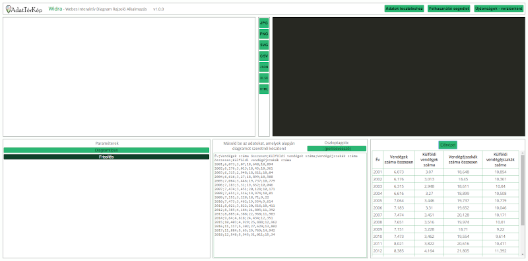This screenshot has height=261, width=528.
Task: Click the dark code output panel
Action: pos(399,77)
